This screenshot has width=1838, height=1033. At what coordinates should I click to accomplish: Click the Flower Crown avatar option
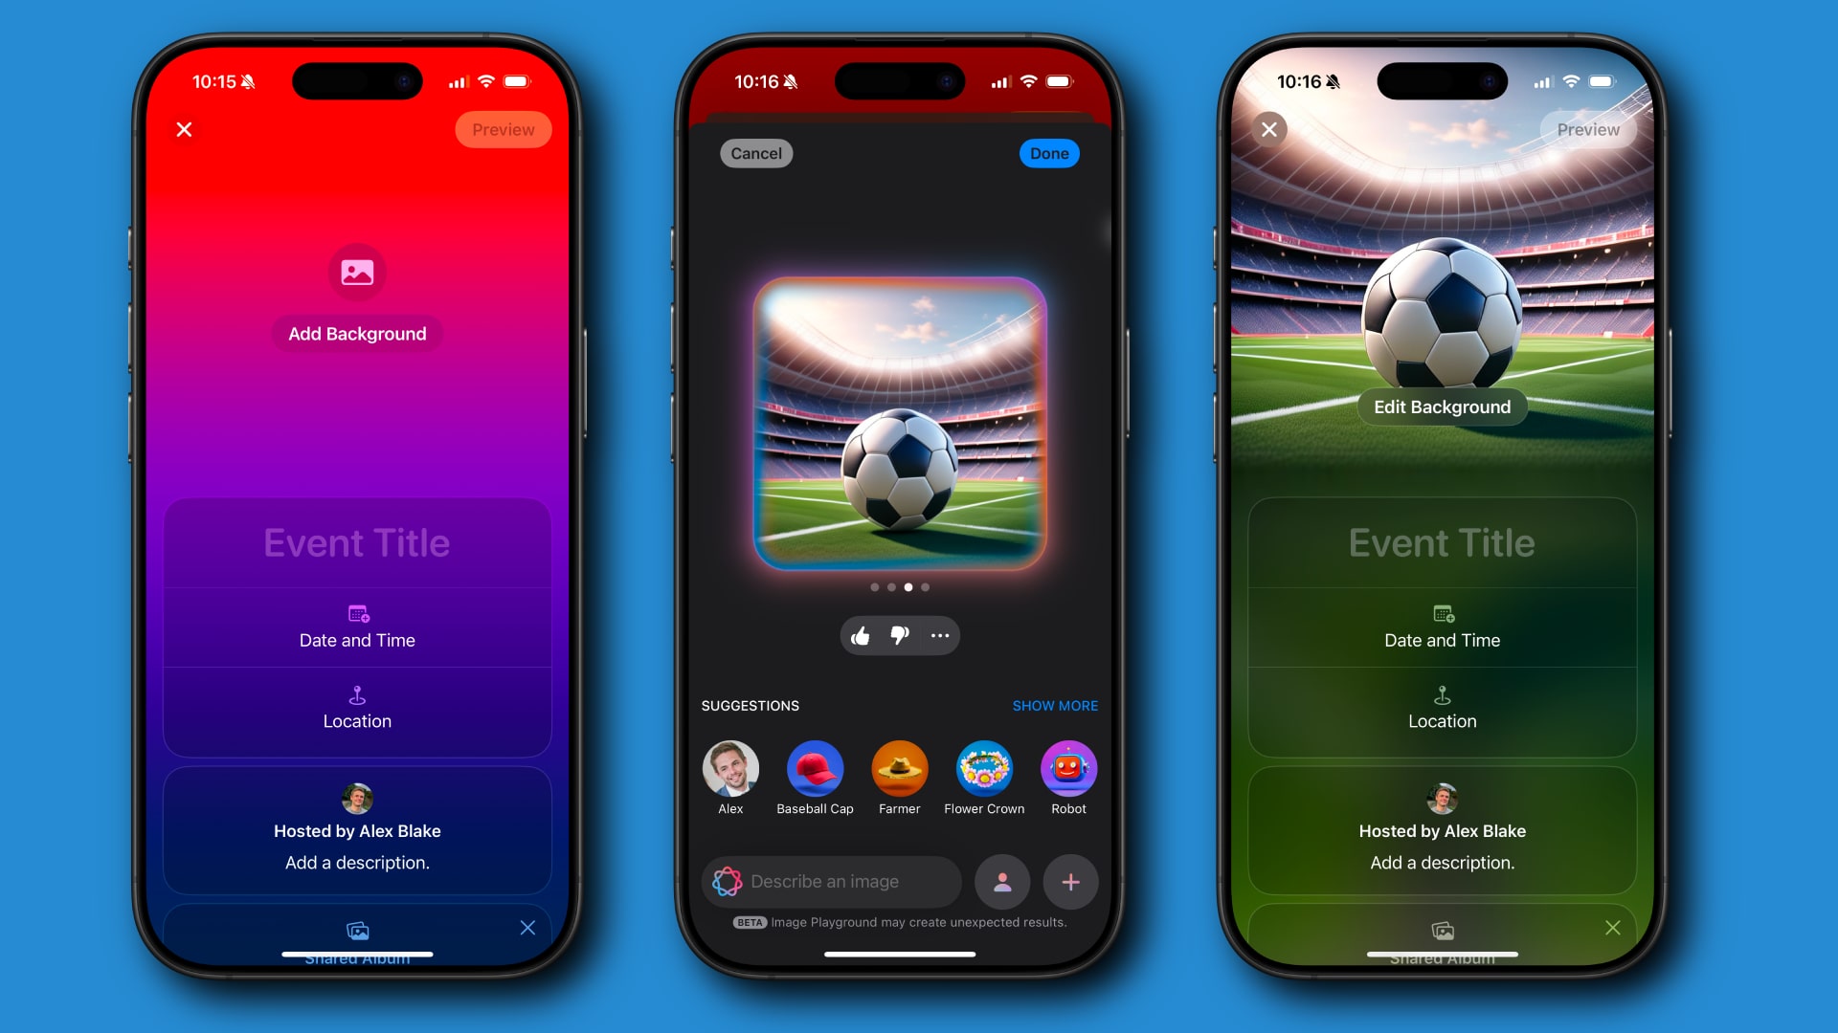click(983, 767)
